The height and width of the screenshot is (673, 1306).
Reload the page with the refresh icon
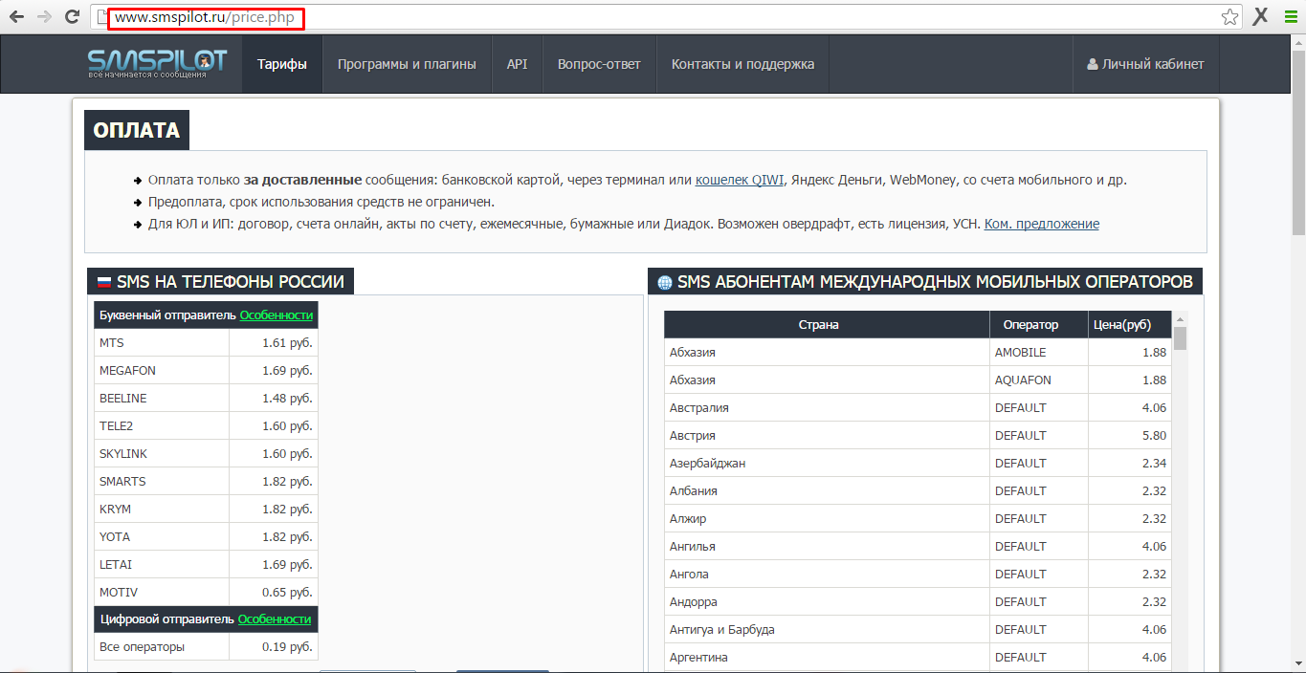[72, 16]
